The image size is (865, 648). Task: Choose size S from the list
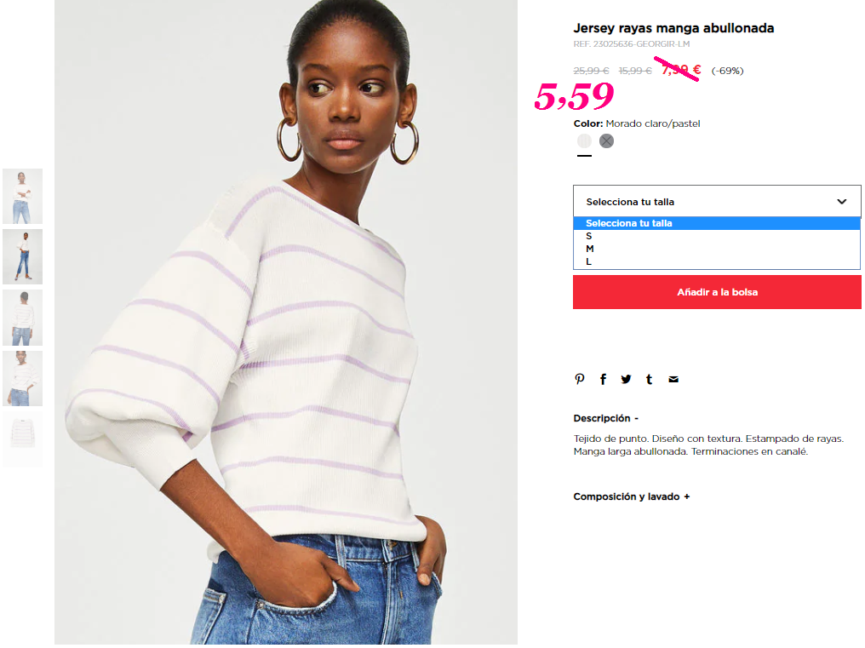pyautogui.click(x=717, y=236)
